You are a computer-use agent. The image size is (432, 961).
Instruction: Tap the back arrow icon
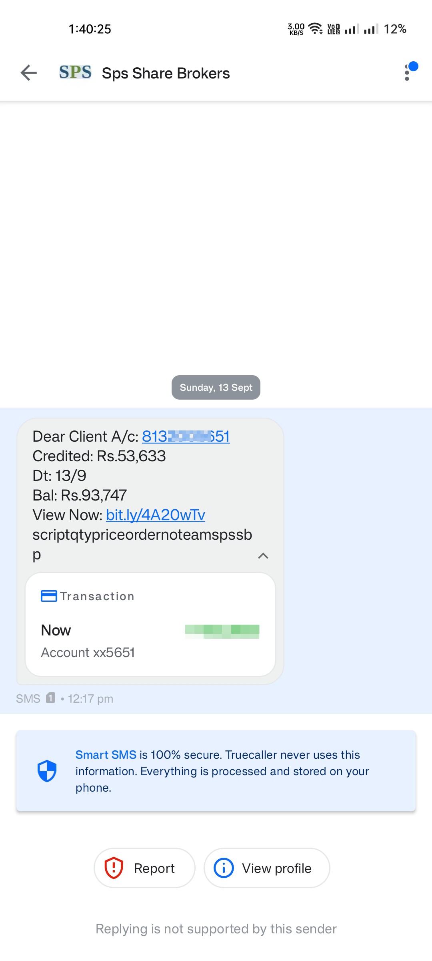pyautogui.click(x=29, y=73)
